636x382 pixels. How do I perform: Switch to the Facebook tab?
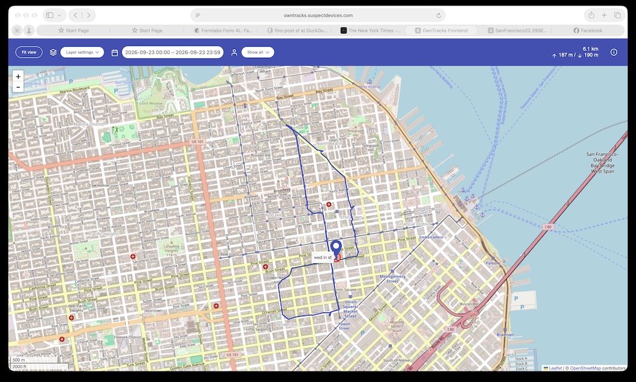point(588,30)
